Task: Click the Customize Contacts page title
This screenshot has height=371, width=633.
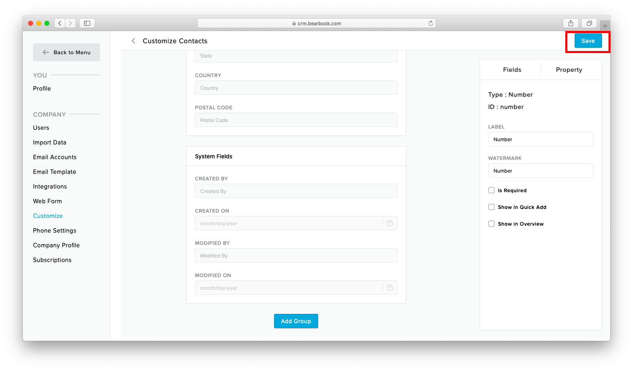Action: (175, 41)
